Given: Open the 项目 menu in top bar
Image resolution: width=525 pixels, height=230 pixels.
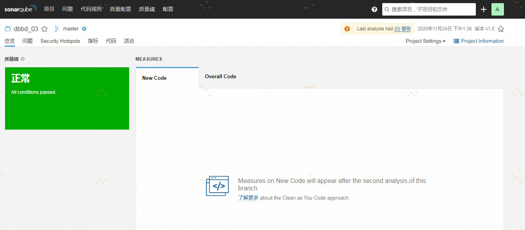Looking at the screenshot, I should 49,9.
